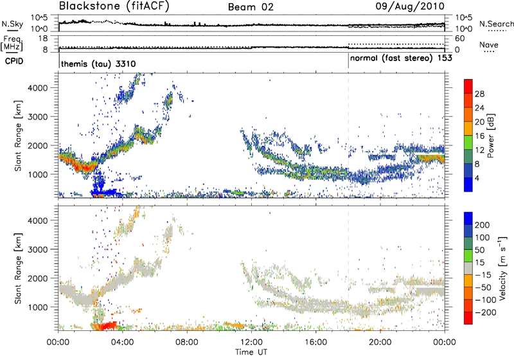Click the "Power [dB]" color bar title
514x356 pixels.
click(x=490, y=136)
